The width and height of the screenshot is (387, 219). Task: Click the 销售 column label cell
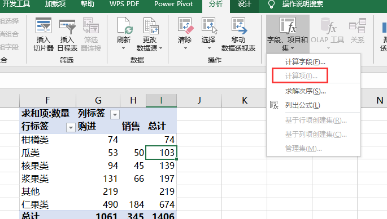tap(133, 127)
